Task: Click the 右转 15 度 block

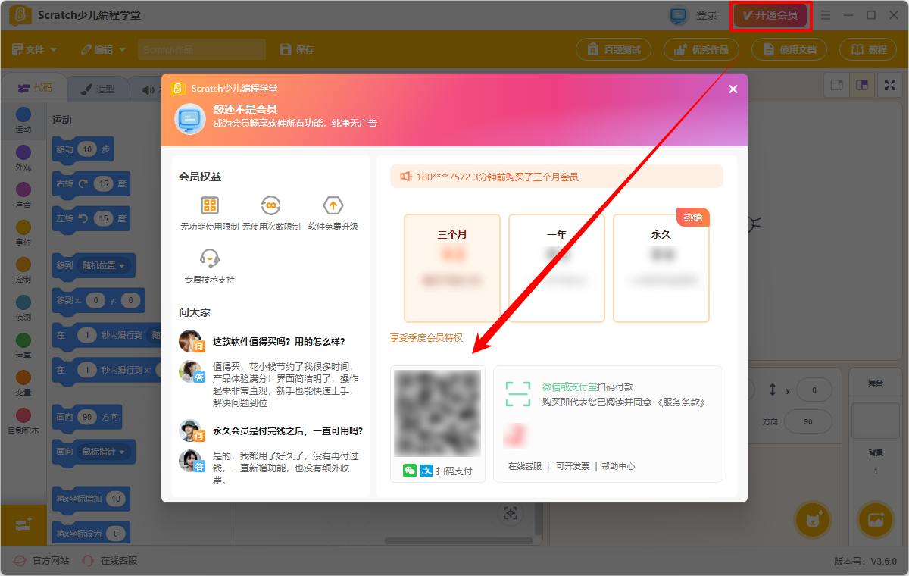Action: click(x=91, y=183)
